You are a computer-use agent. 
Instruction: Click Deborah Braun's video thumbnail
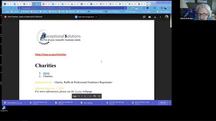tap(198, 10)
